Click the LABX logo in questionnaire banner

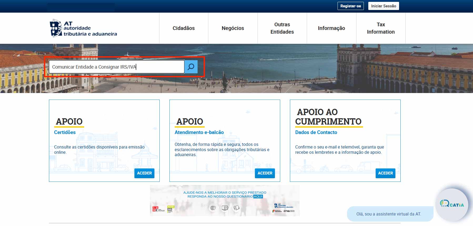[155, 209]
